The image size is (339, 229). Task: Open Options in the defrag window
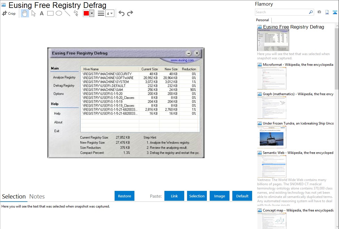[59, 94]
